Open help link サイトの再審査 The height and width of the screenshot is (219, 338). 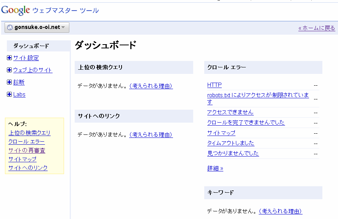pos(27,150)
